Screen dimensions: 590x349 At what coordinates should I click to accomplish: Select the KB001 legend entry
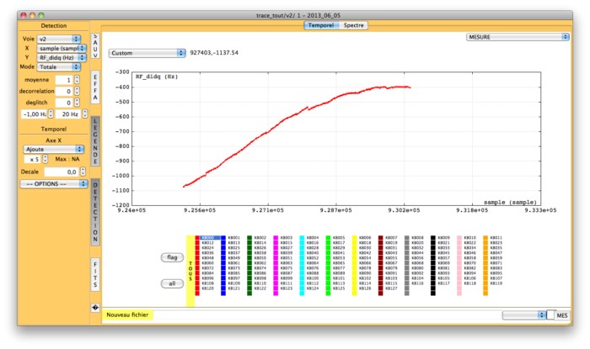(x=234, y=237)
